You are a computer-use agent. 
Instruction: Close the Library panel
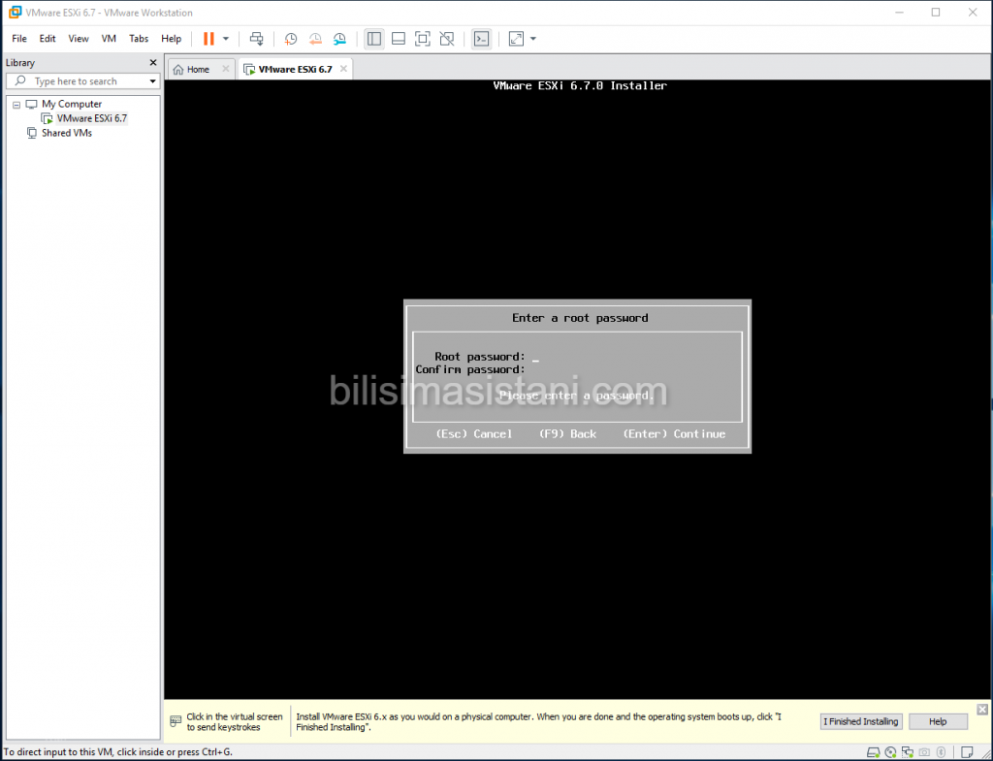(152, 62)
